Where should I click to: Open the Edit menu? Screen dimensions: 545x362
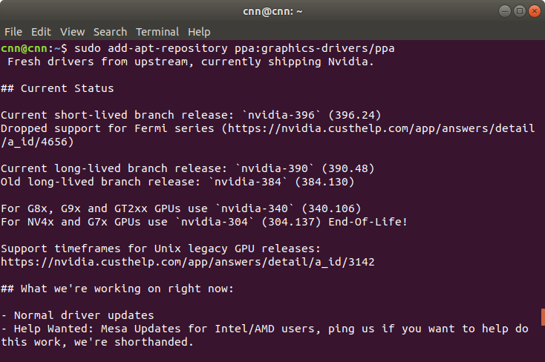(41, 32)
